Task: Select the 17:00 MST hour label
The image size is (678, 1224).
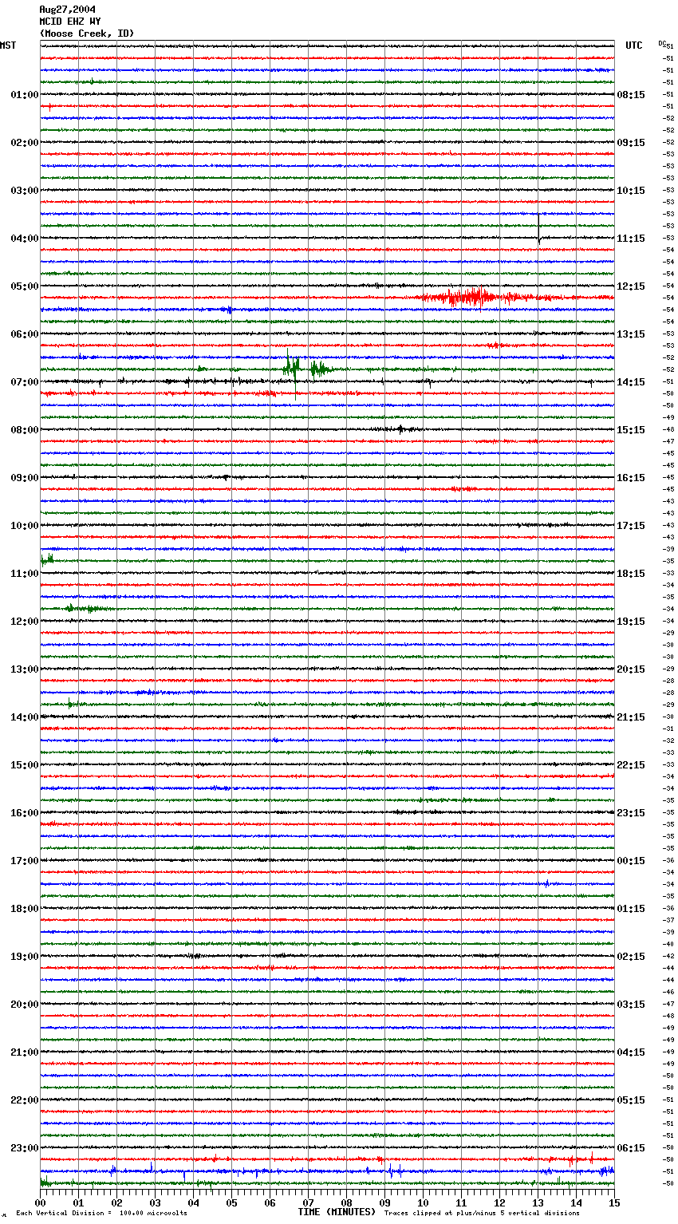Action: (x=25, y=861)
